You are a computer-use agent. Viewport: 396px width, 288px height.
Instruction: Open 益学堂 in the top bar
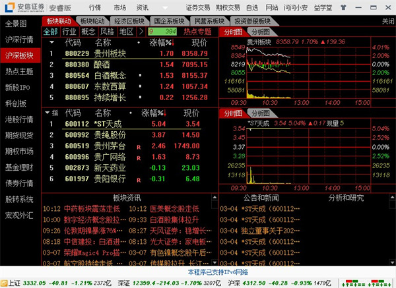[323, 8]
